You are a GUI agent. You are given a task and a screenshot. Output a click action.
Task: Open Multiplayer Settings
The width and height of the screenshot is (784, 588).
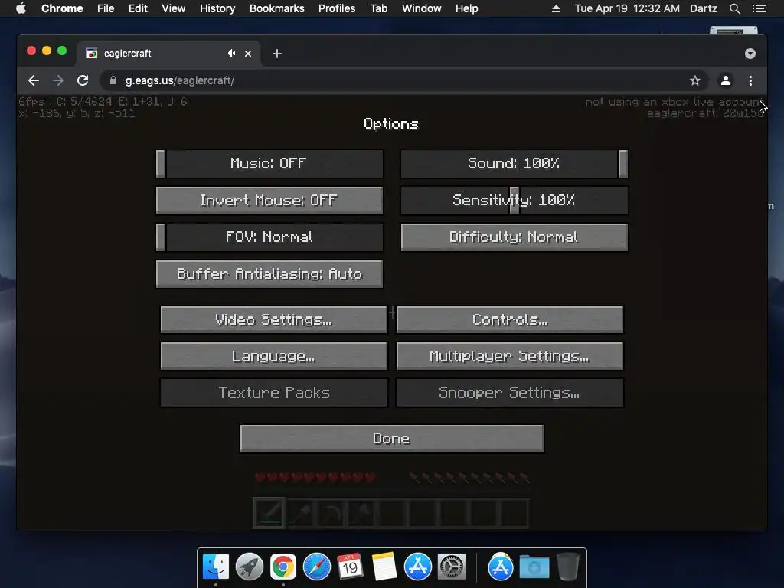tap(509, 356)
